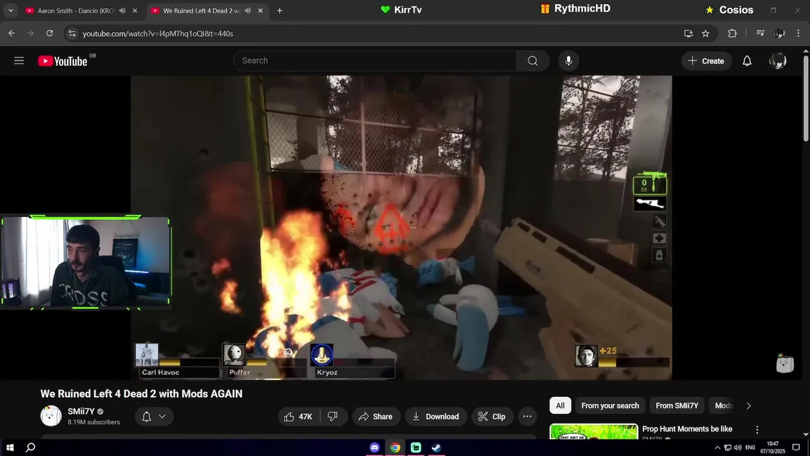This screenshot has width=810, height=456.
Task: Mute the Left 4 Dead 2 tab audio
Action: point(248,11)
